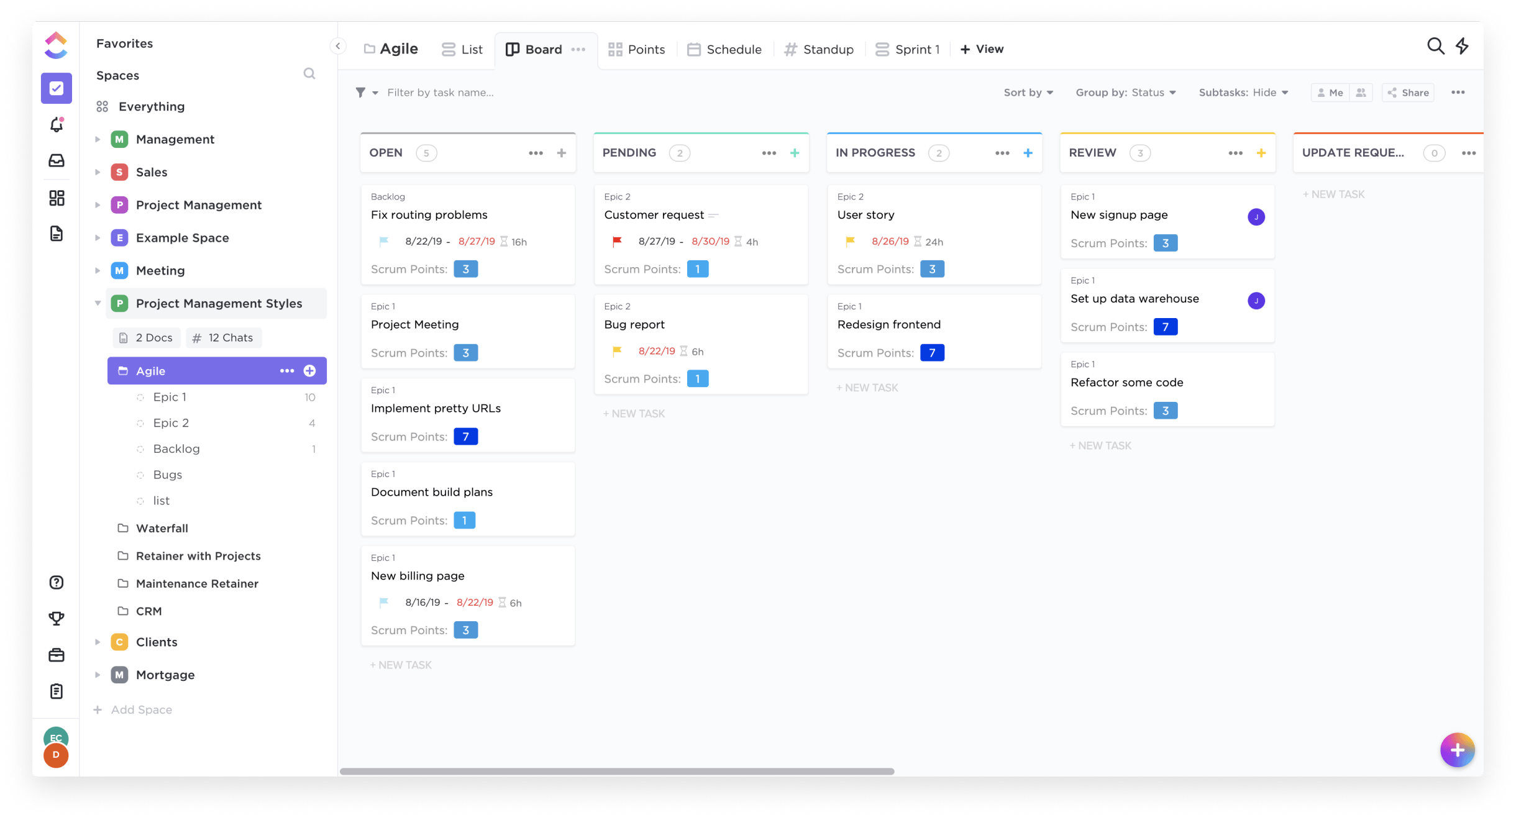Collapse the Project Management Styles folder
Screen dimensions: 1516x820
[98, 303]
